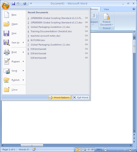Click the Zoom In plus button
The height and width of the screenshot is (152, 137).
pyautogui.click(x=130, y=150)
